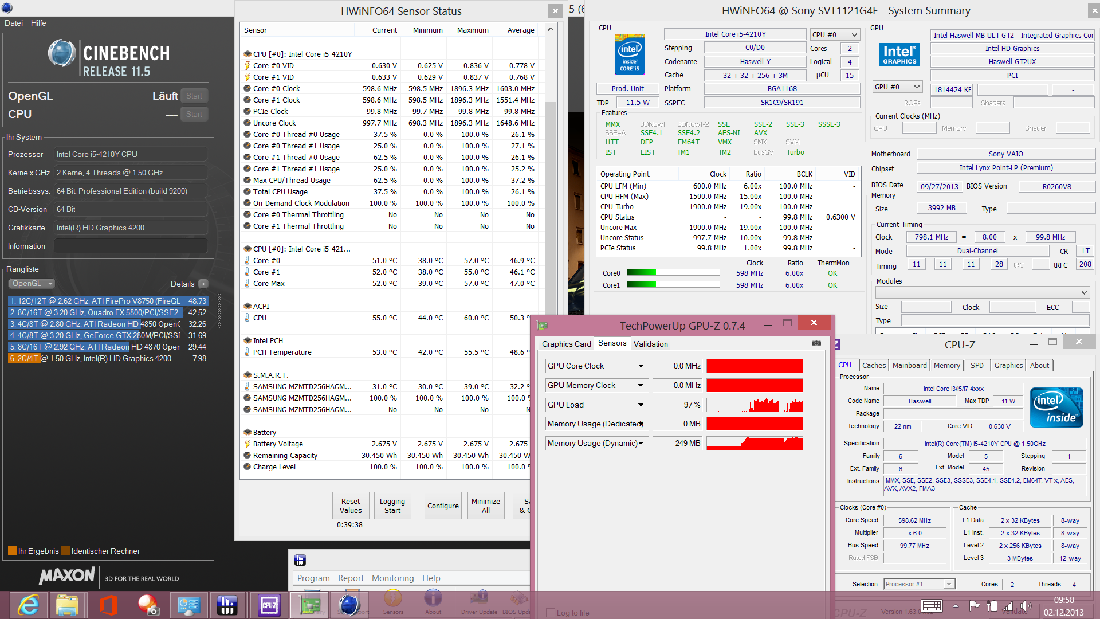The height and width of the screenshot is (619, 1100).
Task: Open the CPU #0 selector dropdown
Action: pos(835,35)
